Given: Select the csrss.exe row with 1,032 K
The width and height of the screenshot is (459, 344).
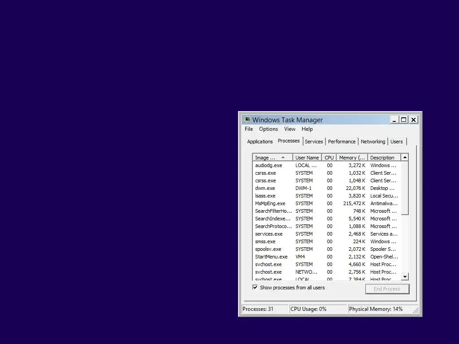Looking at the screenshot, I should click(327, 173).
